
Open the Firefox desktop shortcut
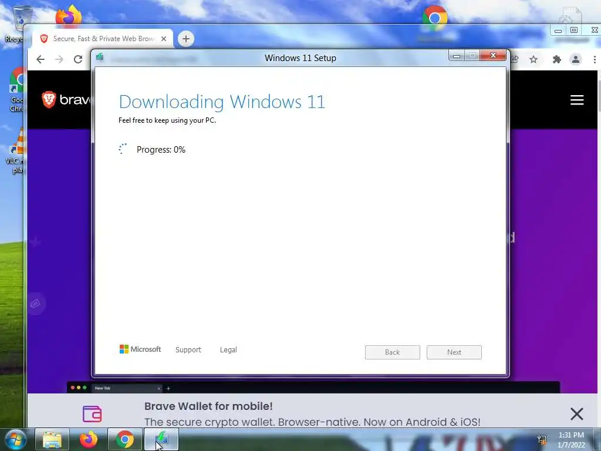point(69,15)
